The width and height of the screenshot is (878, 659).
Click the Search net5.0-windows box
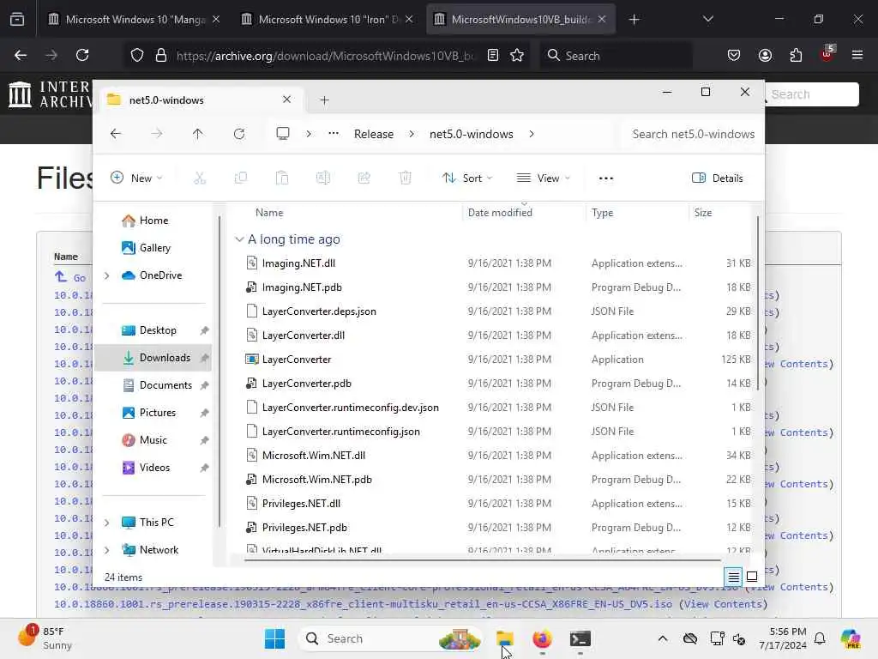tap(693, 134)
